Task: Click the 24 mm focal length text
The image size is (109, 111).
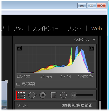Action: click(46, 77)
